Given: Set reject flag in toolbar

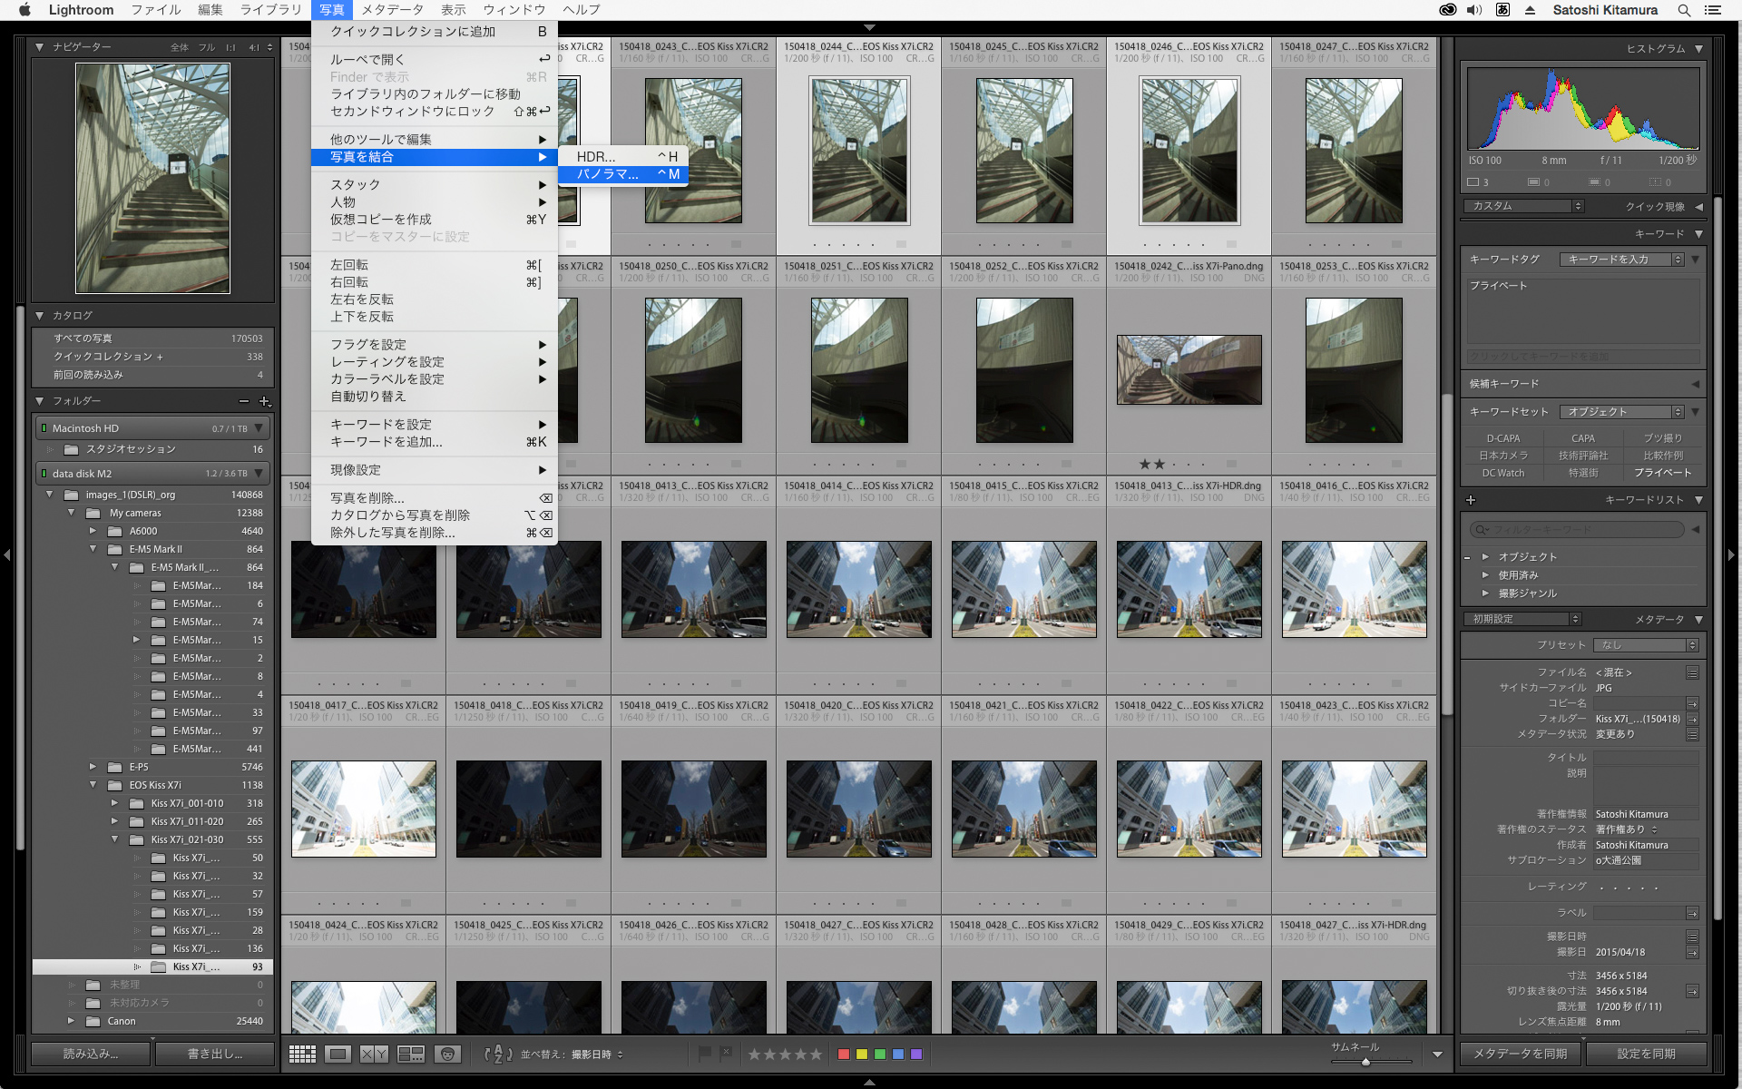Looking at the screenshot, I should pyautogui.click(x=726, y=1054).
